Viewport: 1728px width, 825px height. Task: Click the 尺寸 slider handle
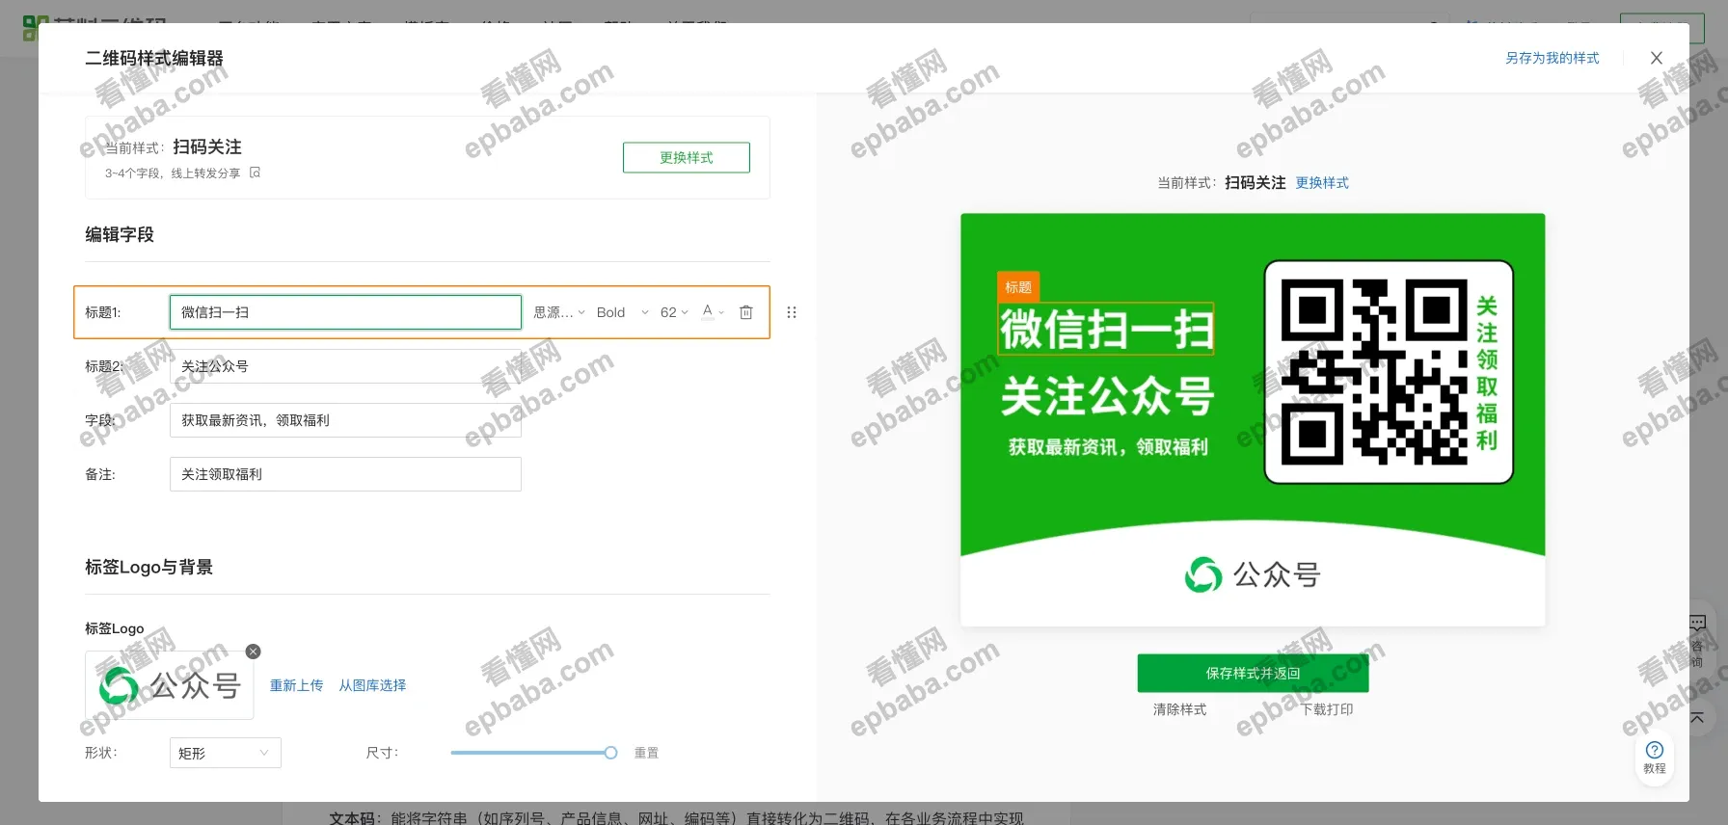(610, 753)
